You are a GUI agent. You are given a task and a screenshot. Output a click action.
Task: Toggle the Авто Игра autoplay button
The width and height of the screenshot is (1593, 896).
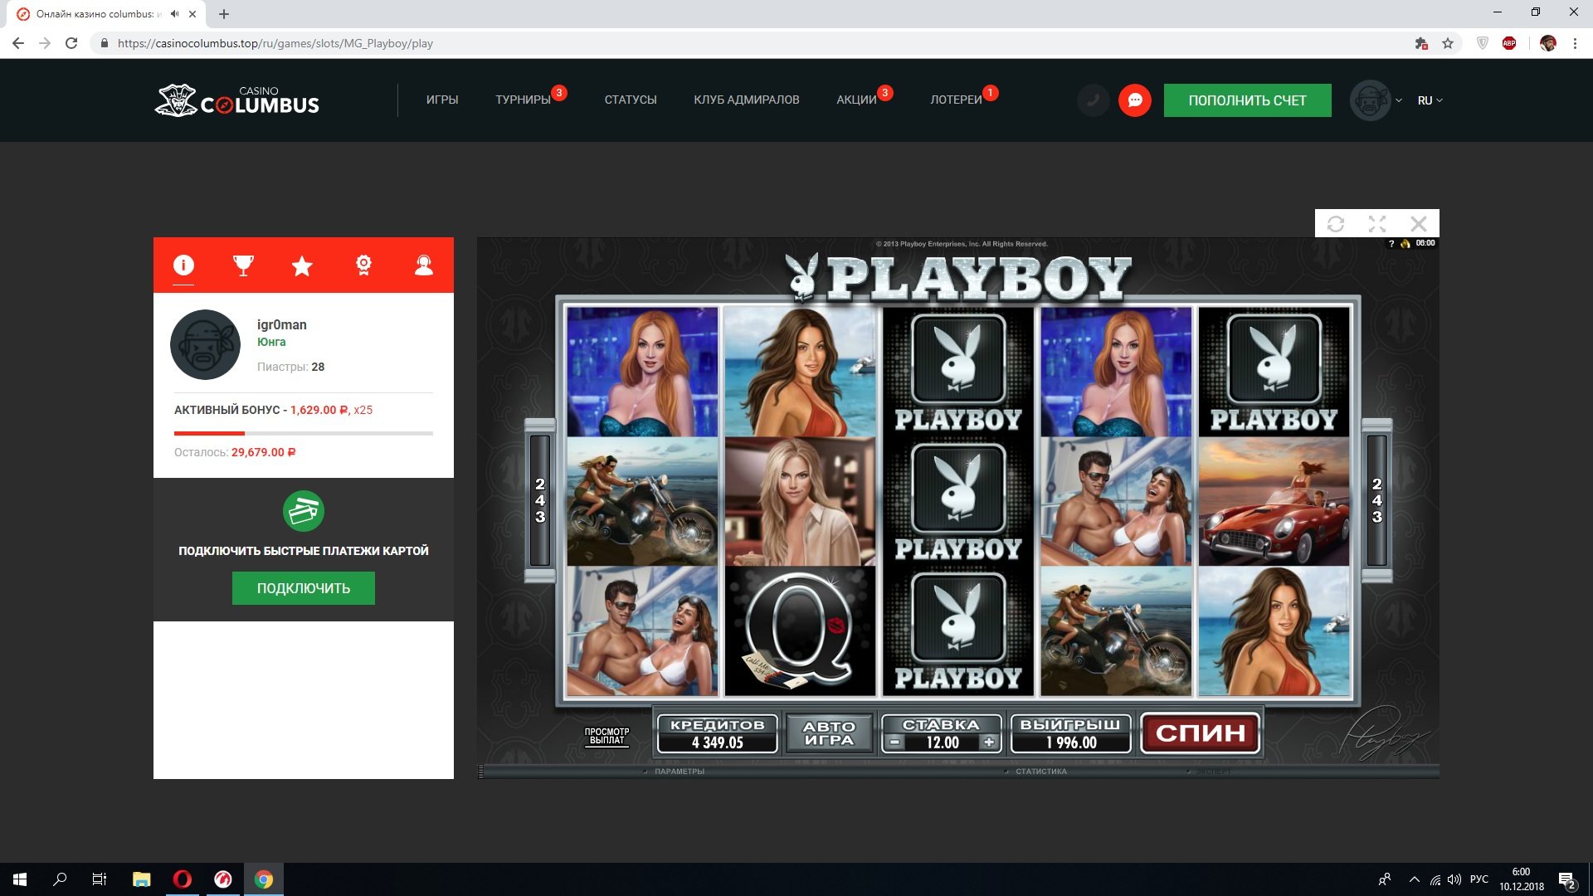tap(829, 733)
